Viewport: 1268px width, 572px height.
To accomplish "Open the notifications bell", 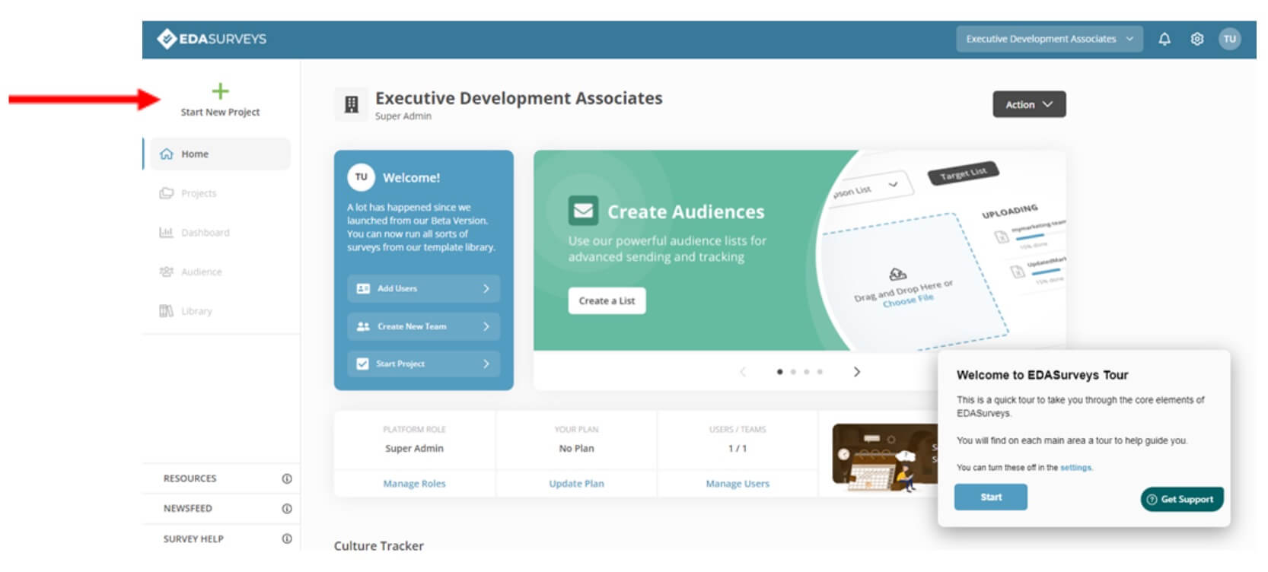I will click(1164, 39).
